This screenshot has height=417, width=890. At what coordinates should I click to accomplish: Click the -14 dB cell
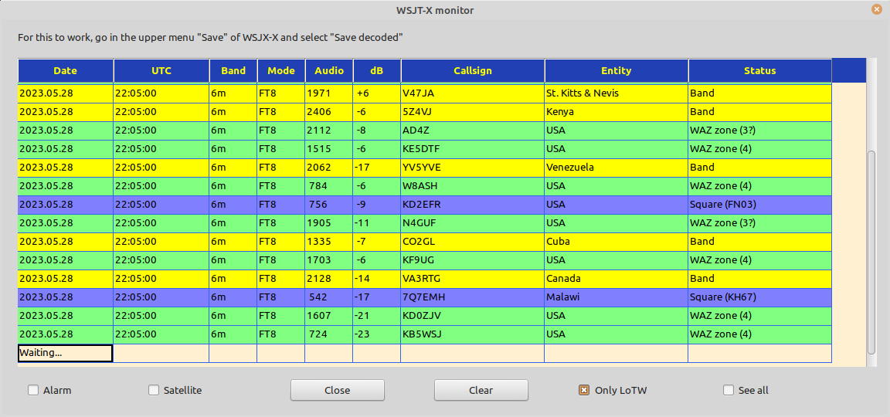tap(377, 279)
